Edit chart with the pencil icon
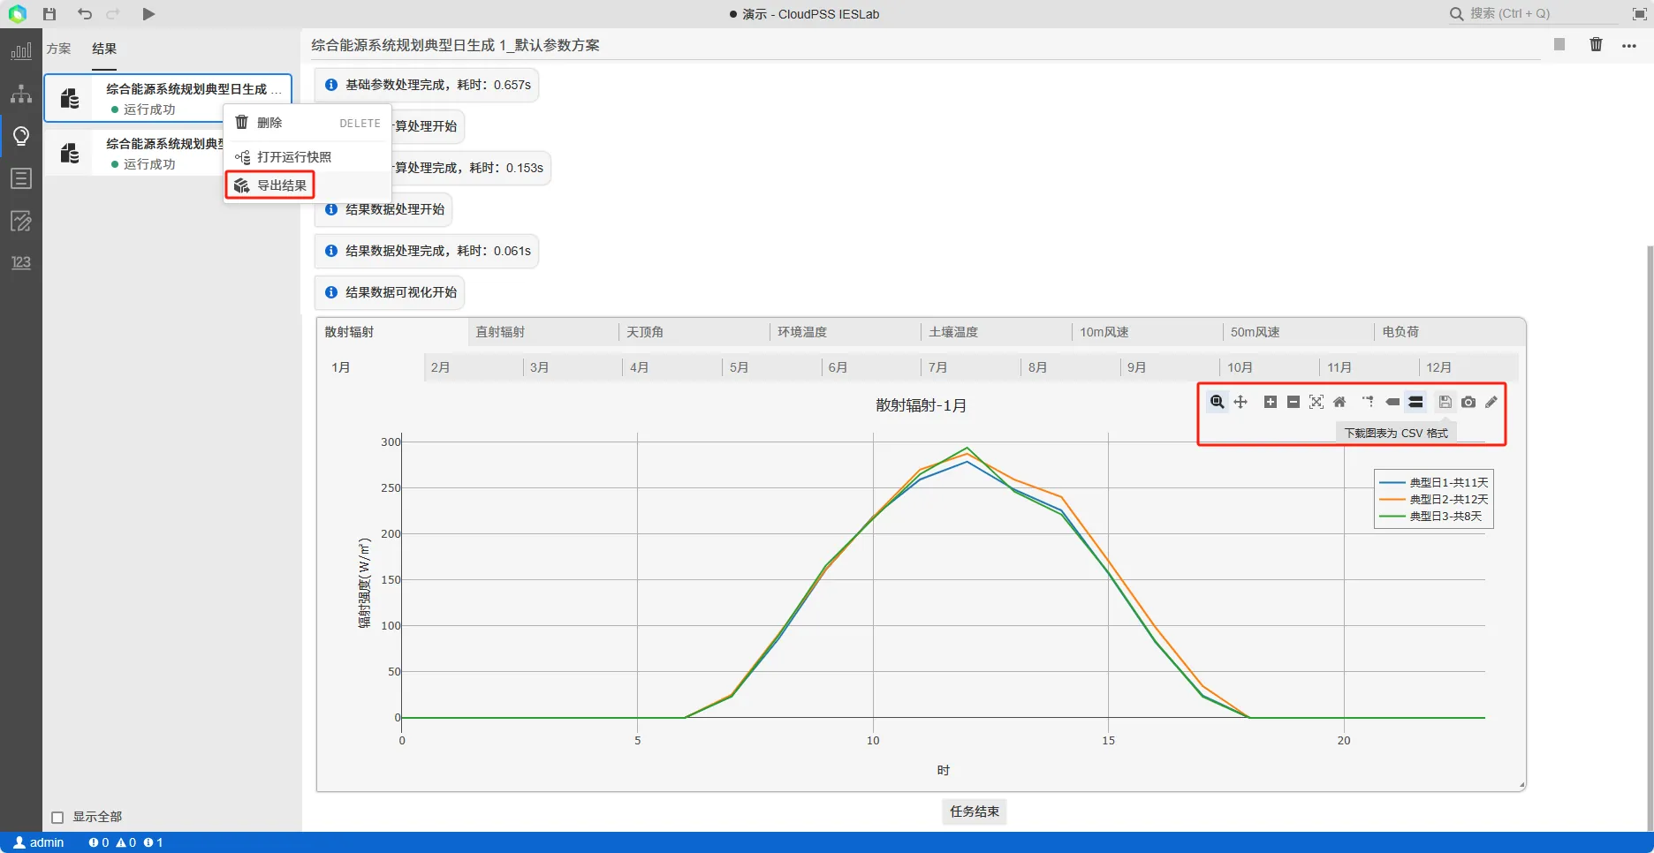Image resolution: width=1654 pixels, height=853 pixels. click(x=1491, y=402)
